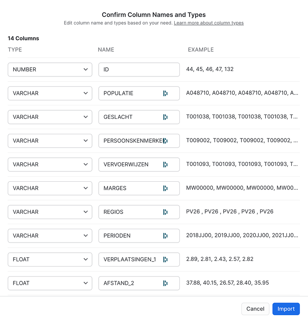Open 'Learn more about column types' link
This screenshot has height=319, width=308.
pyautogui.click(x=209, y=23)
